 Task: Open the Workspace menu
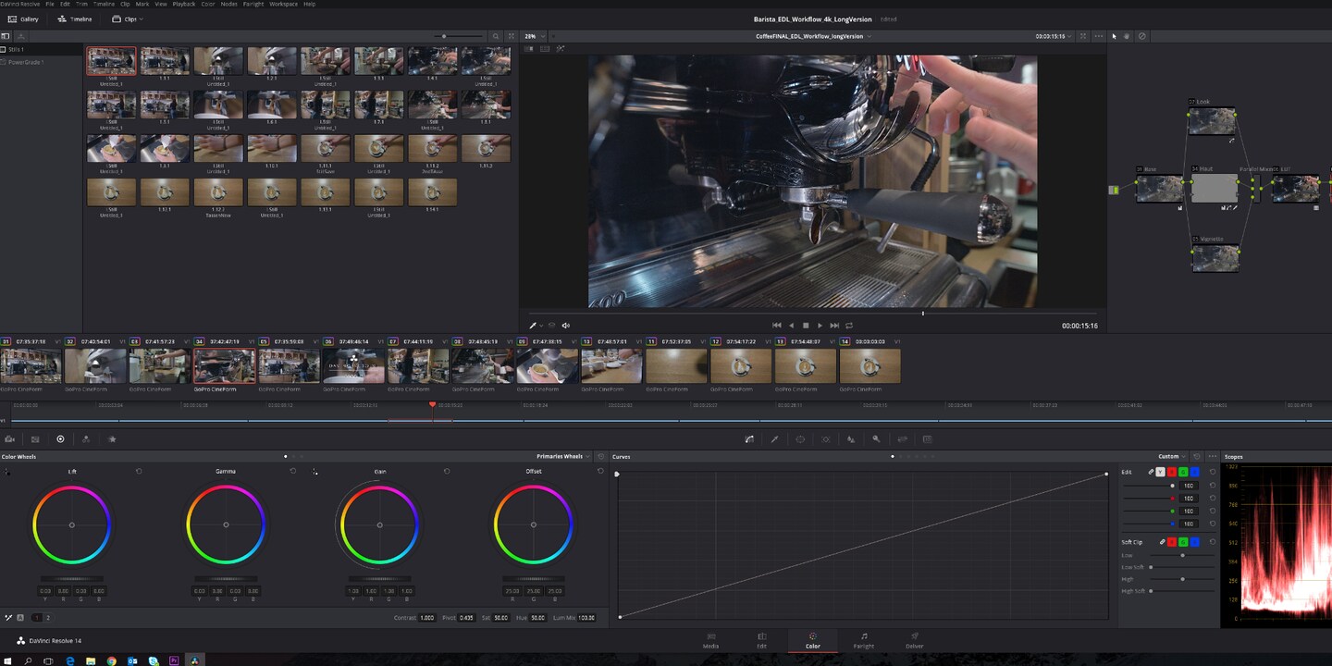point(283,4)
